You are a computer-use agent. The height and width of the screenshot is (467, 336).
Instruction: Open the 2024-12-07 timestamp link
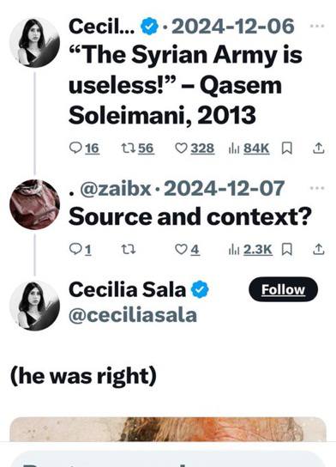(x=224, y=188)
